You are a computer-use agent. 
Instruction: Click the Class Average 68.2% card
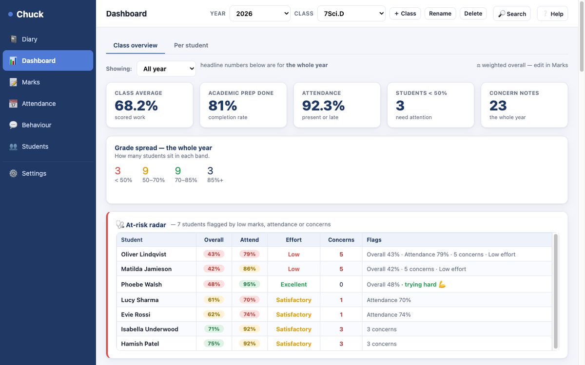pyautogui.click(x=150, y=105)
